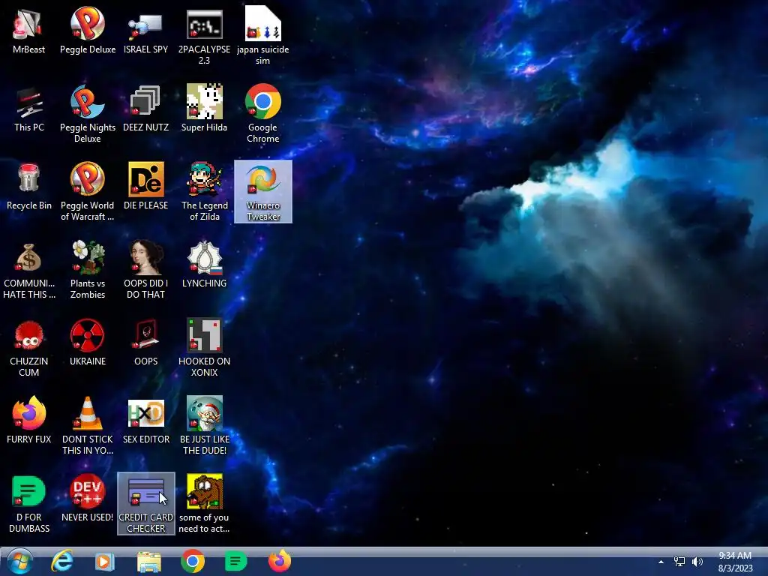This screenshot has height=576, width=768.
Task: Open The Legend of Zilda shortcut
Action: click(204, 191)
